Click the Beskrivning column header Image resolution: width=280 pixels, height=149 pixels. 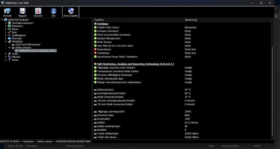tap(191, 20)
